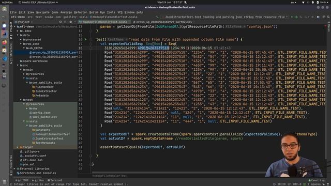Screen dimensions: 331x186
Task: Click the Debug bug icon in the toolbar
Action: coord(296,17)
